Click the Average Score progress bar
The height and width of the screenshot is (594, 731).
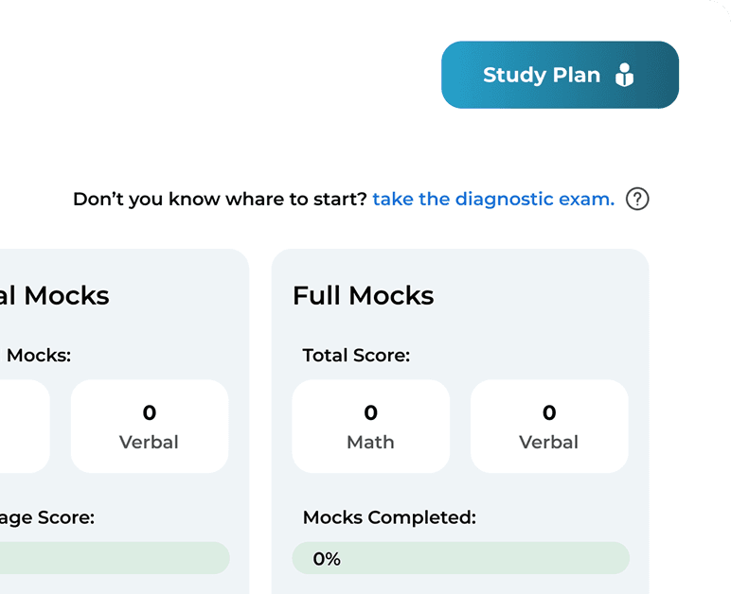(x=114, y=558)
